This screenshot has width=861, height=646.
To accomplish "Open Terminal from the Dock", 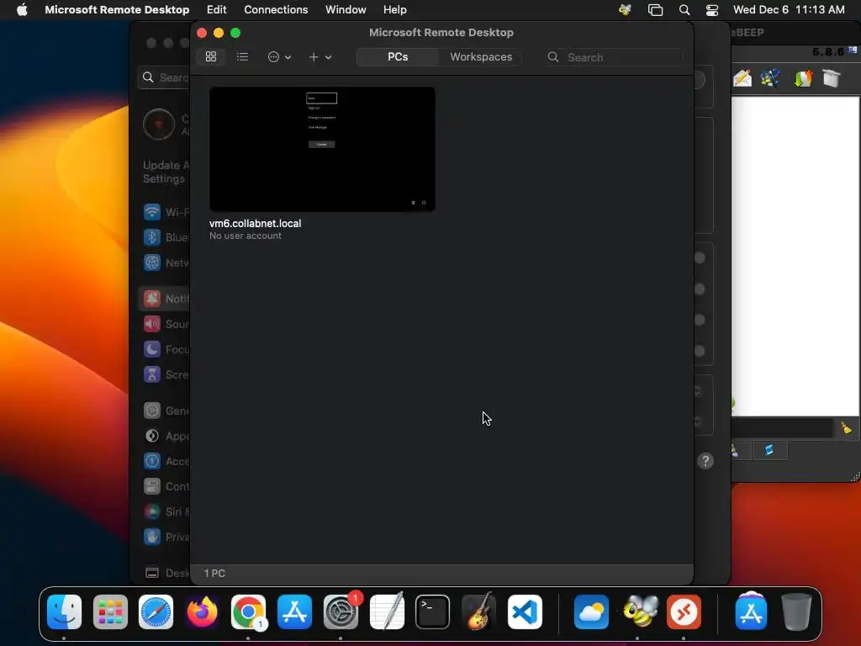I will pyautogui.click(x=433, y=612).
